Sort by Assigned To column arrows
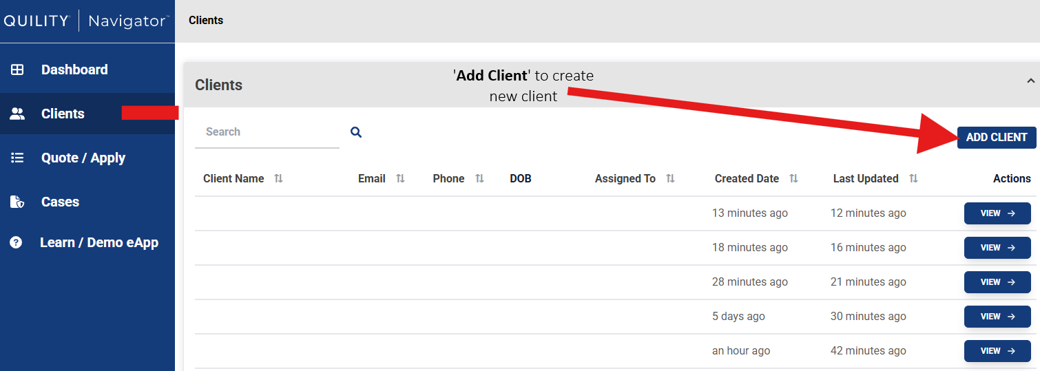 [670, 179]
